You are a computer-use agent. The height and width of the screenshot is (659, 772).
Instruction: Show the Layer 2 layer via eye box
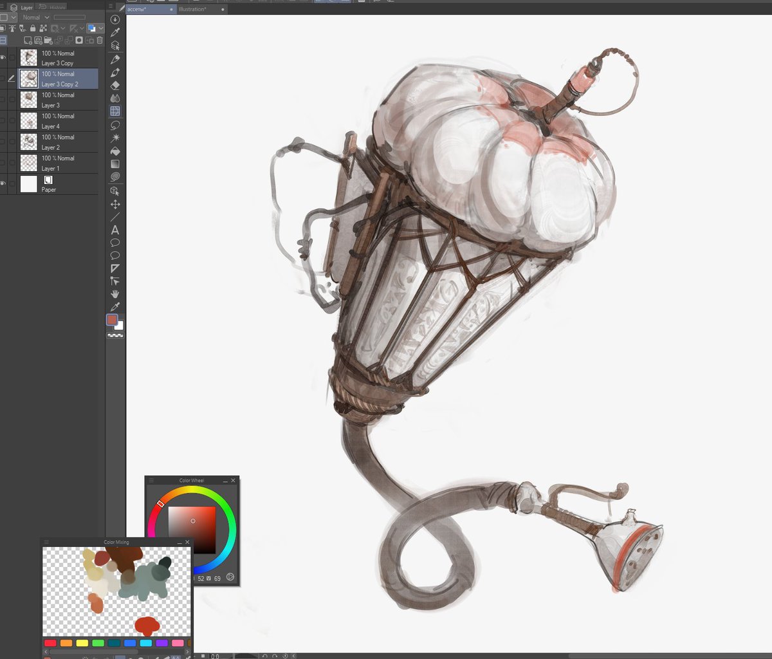[3, 142]
